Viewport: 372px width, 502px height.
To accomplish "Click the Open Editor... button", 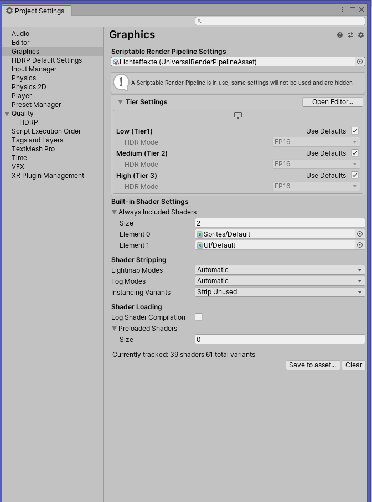I will click(332, 102).
